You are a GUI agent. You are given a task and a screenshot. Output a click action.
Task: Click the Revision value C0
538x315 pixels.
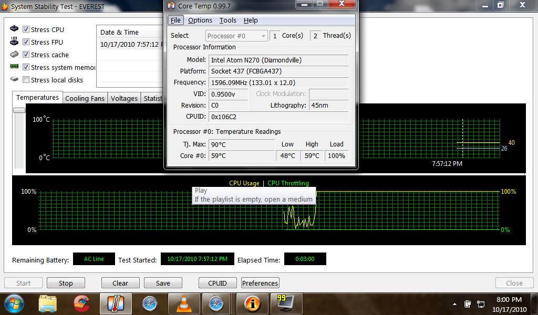pyautogui.click(x=228, y=105)
